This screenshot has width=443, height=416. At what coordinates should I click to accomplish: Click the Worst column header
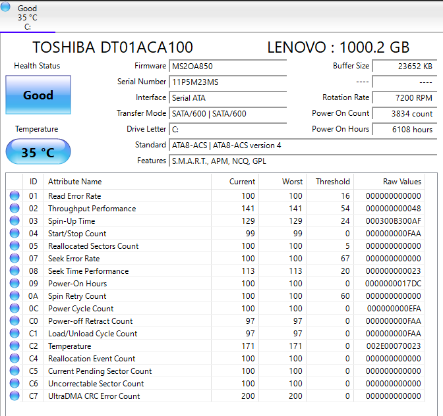click(283, 182)
